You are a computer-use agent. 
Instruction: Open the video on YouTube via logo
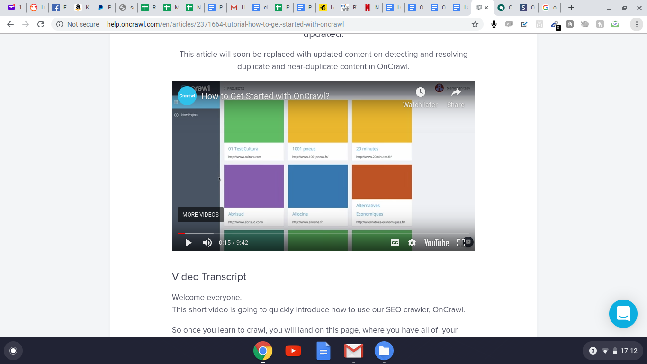(437, 243)
